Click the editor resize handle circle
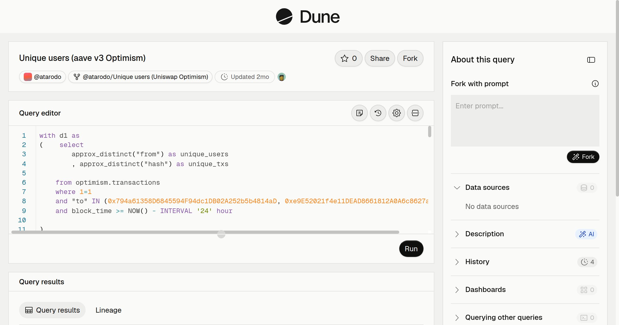The width and height of the screenshot is (619, 325). 221,234
